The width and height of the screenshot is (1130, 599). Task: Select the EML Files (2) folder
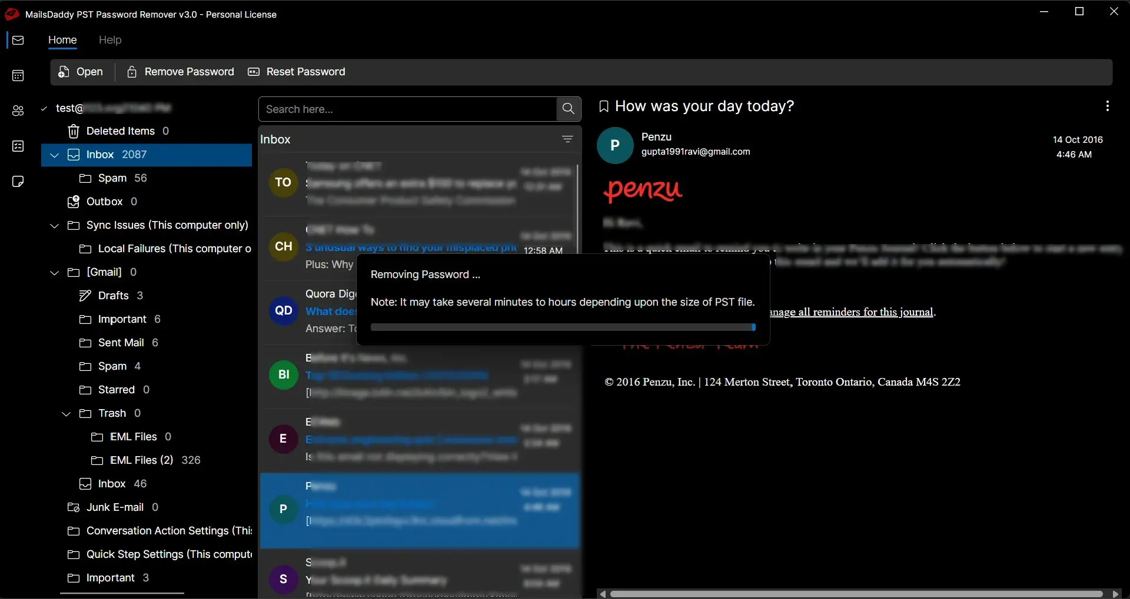[147, 460]
